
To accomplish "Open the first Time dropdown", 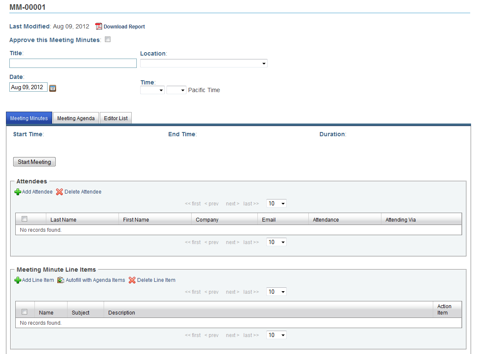I will click(152, 90).
